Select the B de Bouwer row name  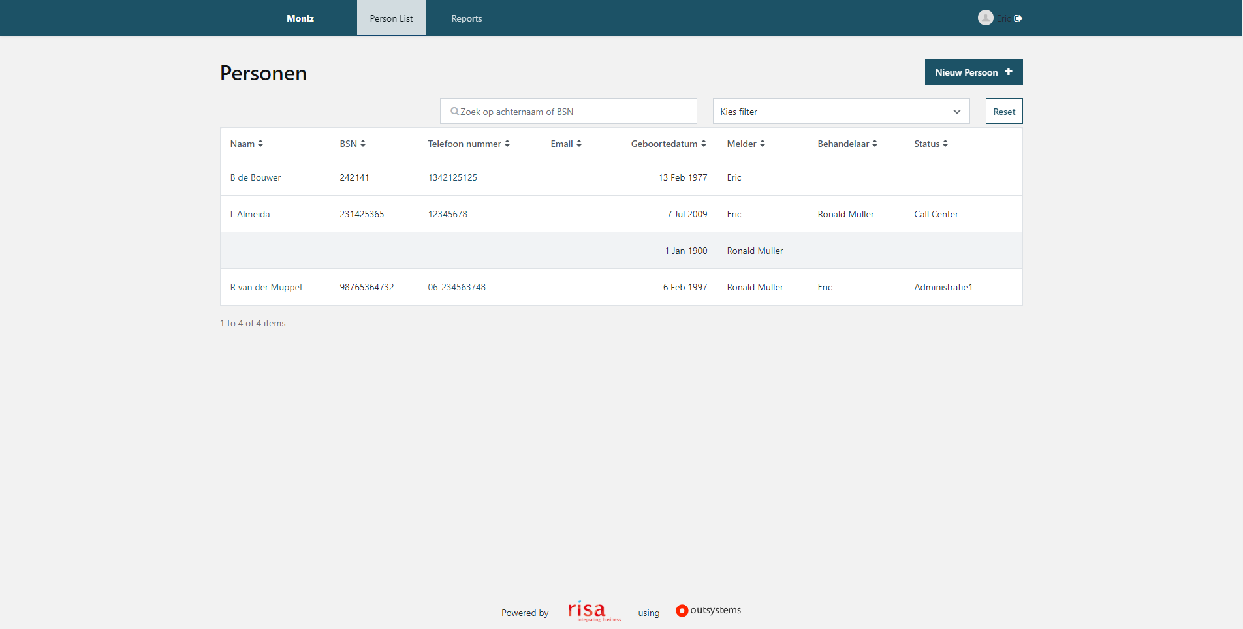tap(255, 177)
